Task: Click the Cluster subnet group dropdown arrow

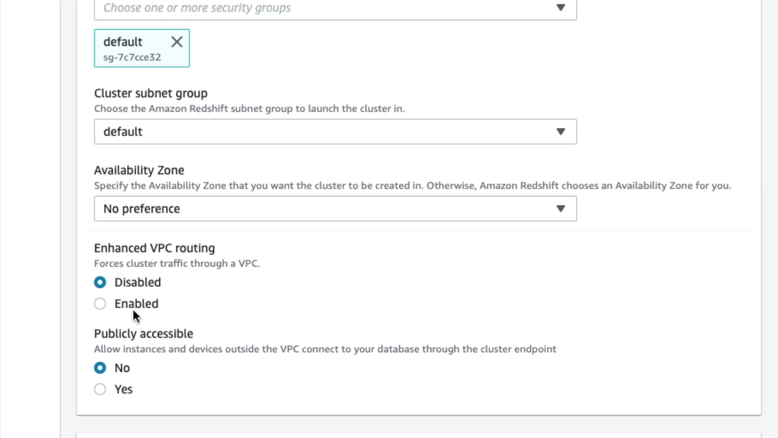Action: pos(560,131)
